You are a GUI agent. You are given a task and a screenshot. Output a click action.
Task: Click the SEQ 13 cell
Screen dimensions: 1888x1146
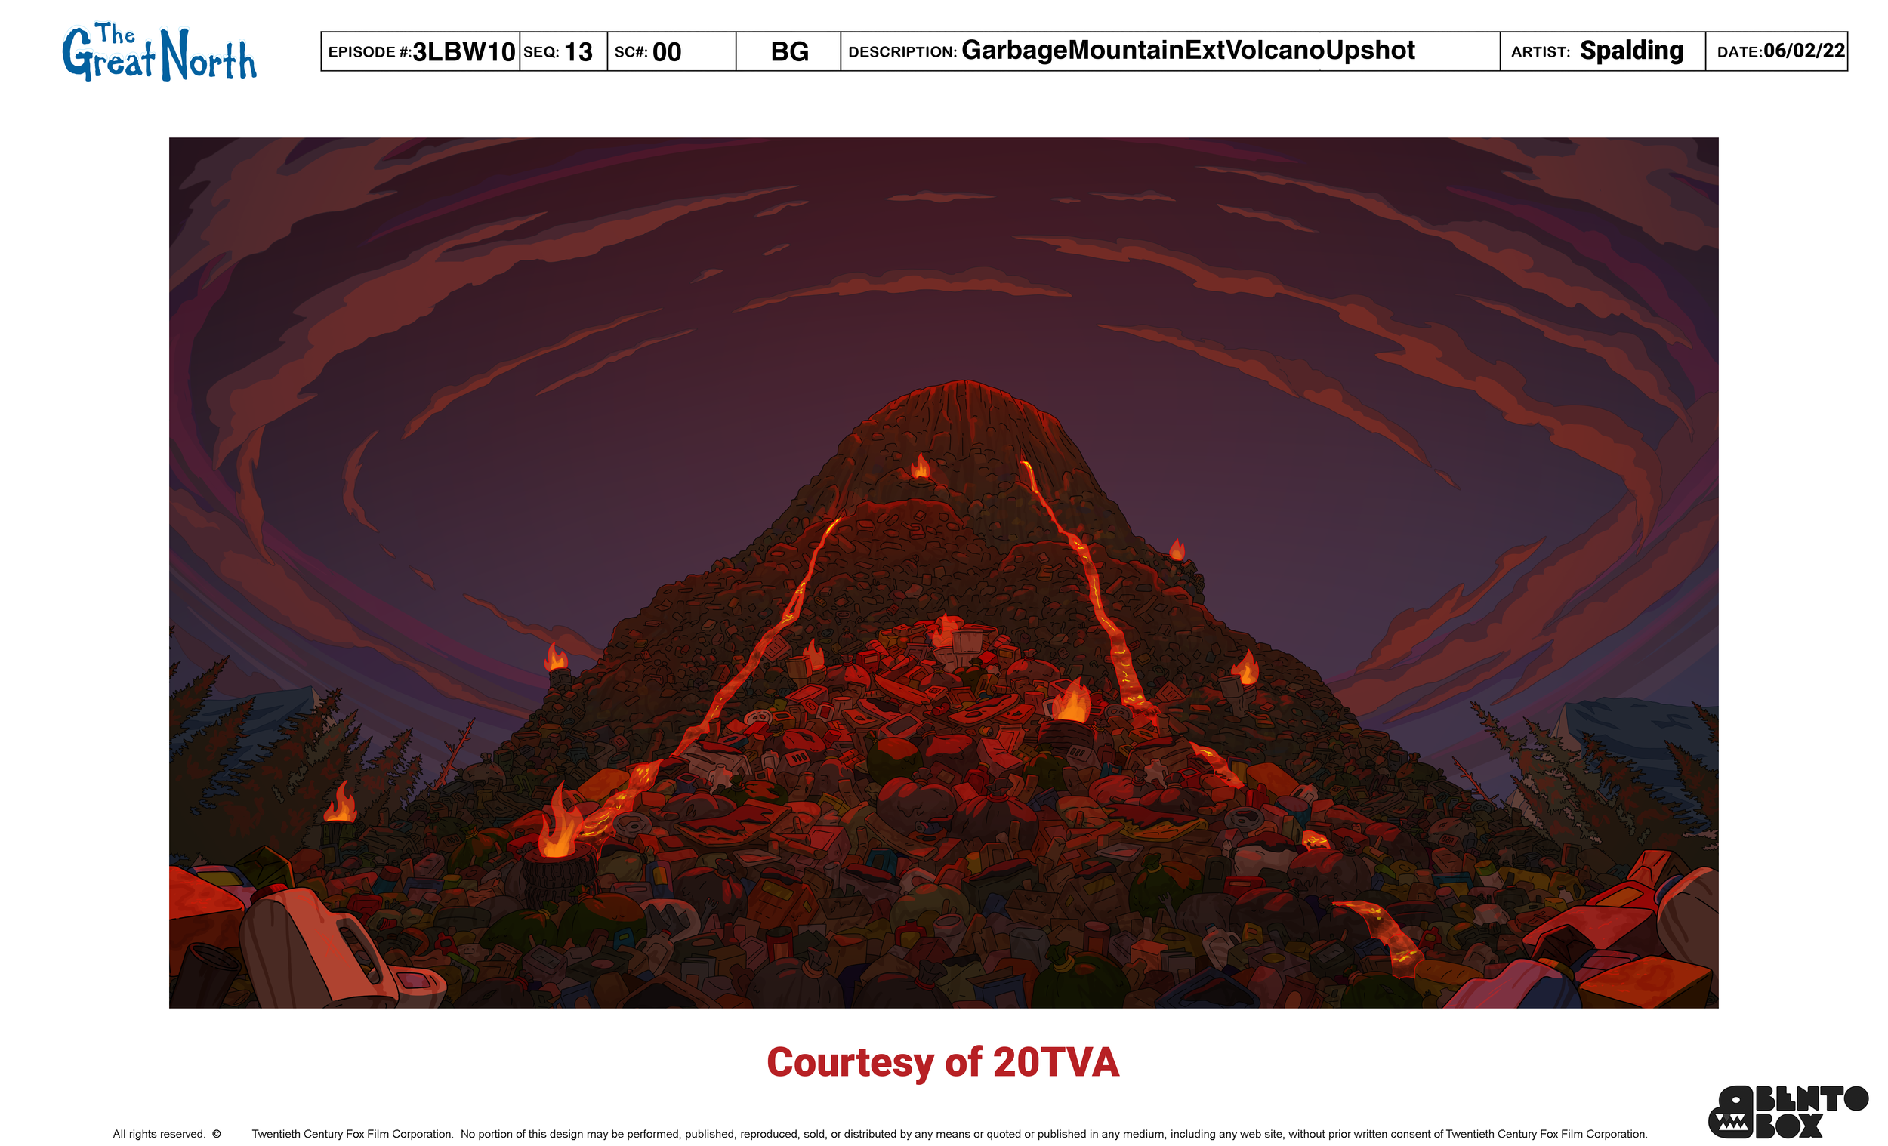coord(563,51)
